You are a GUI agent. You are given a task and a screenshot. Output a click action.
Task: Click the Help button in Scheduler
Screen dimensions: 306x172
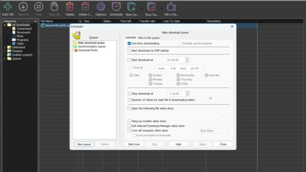(x=178, y=144)
